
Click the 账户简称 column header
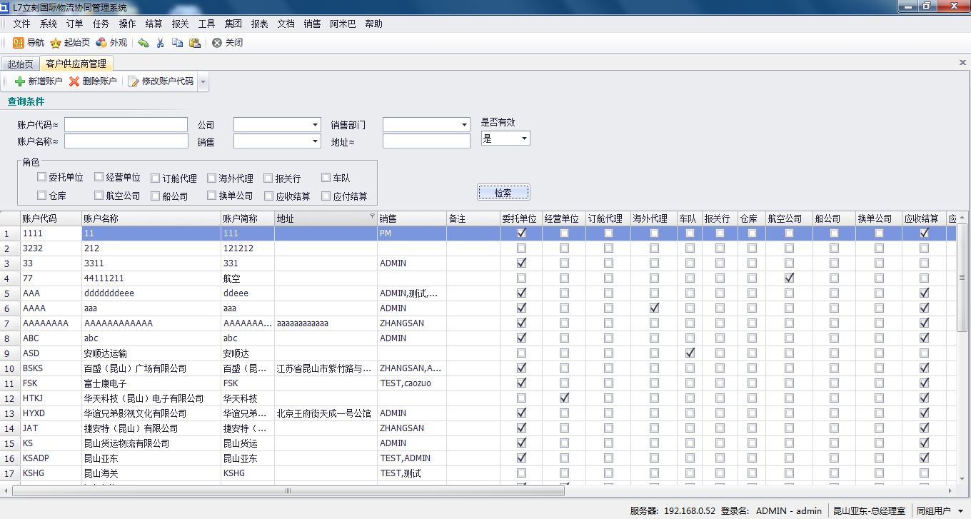coord(247,218)
